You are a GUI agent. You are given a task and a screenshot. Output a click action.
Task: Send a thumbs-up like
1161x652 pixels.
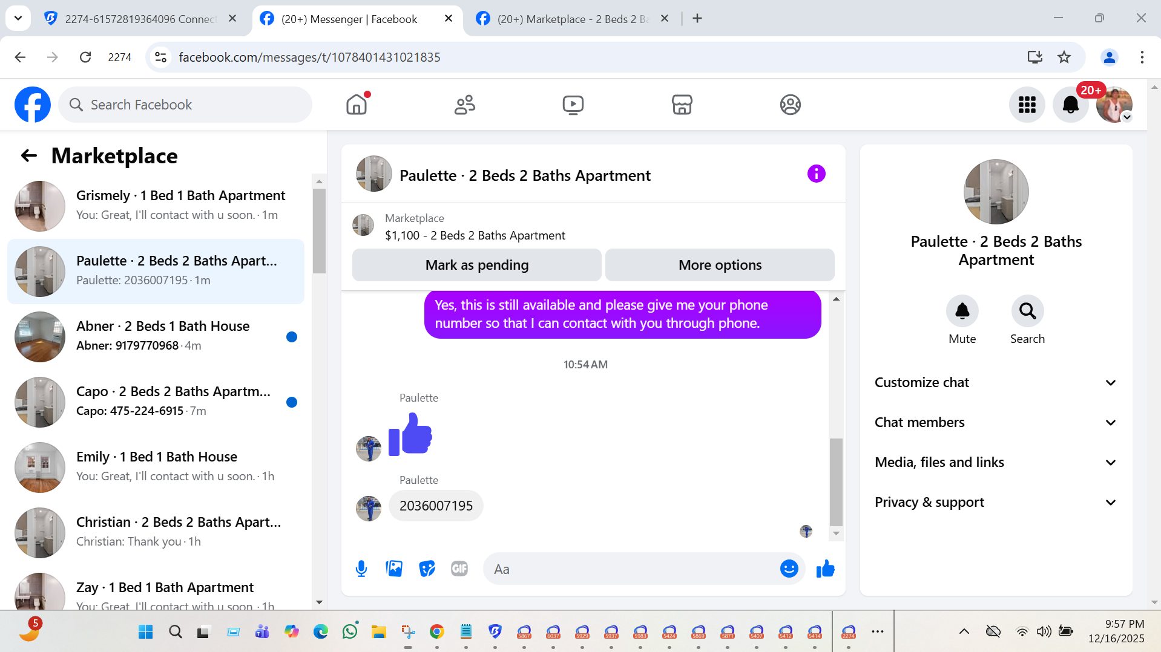(825, 569)
